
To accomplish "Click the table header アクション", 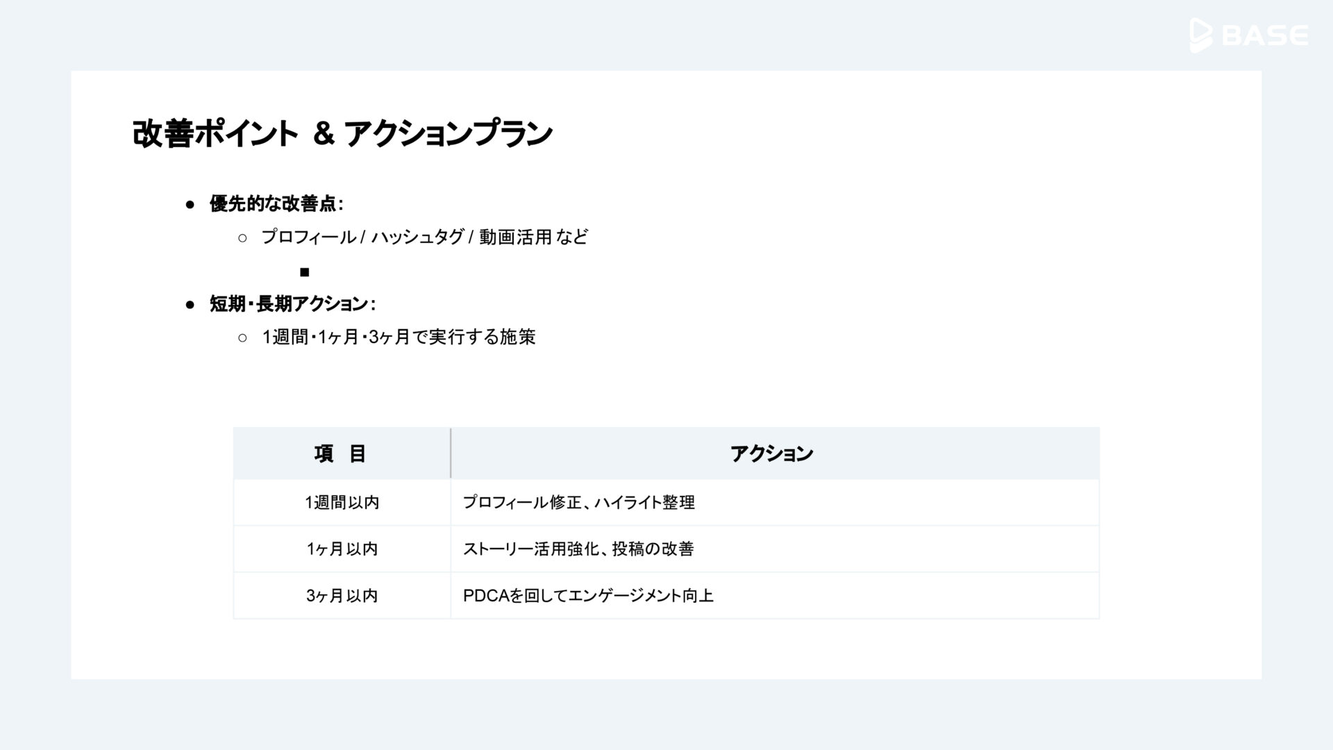I will (775, 453).
